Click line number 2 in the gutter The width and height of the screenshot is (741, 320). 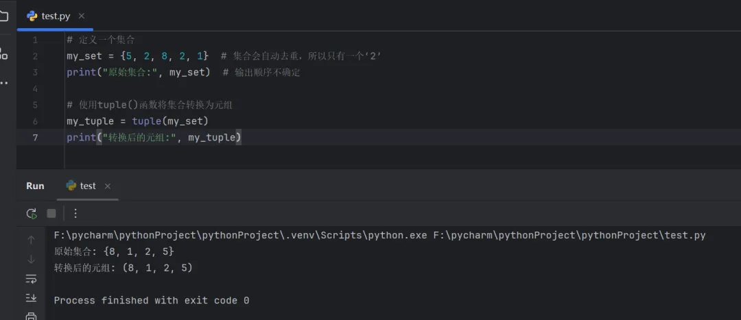pos(35,56)
